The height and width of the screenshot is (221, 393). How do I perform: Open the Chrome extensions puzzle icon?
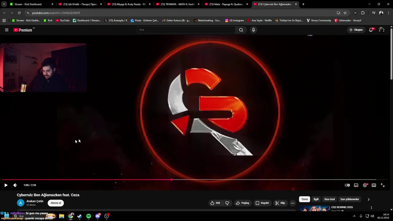(363, 13)
